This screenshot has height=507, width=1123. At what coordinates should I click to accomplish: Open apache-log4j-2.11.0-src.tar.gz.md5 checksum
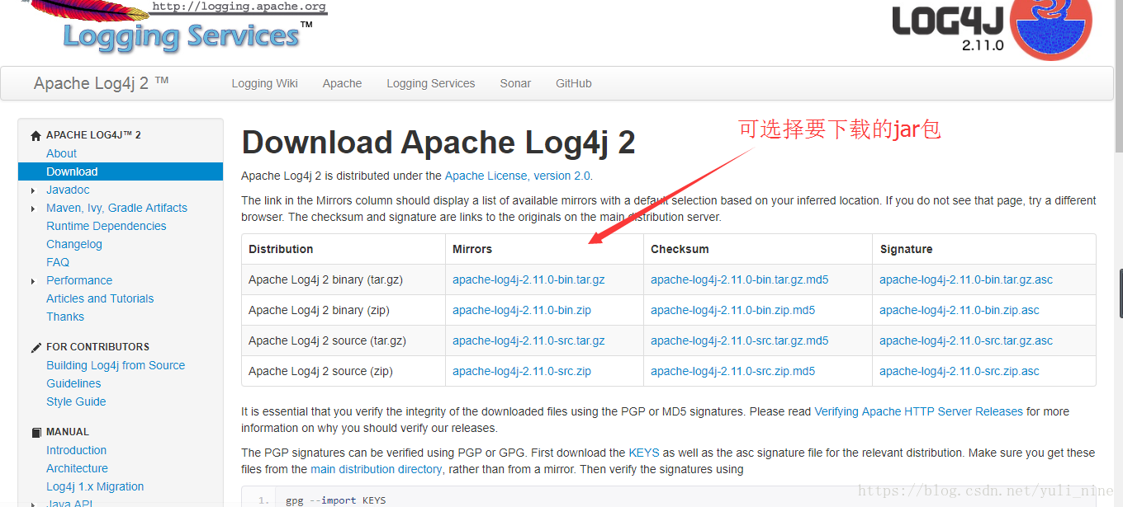point(739,340)
